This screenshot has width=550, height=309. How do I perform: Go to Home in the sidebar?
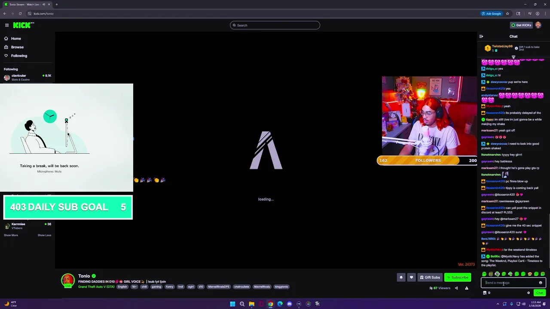coord(16,39)
